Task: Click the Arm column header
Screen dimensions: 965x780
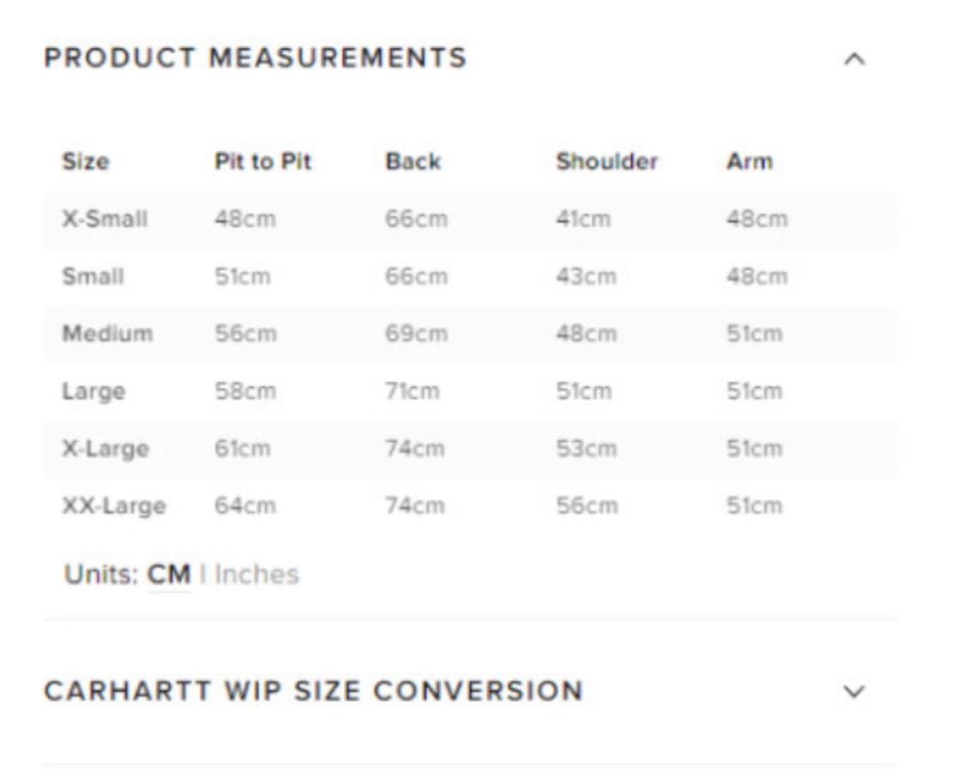Action: (x=749, y=161)
